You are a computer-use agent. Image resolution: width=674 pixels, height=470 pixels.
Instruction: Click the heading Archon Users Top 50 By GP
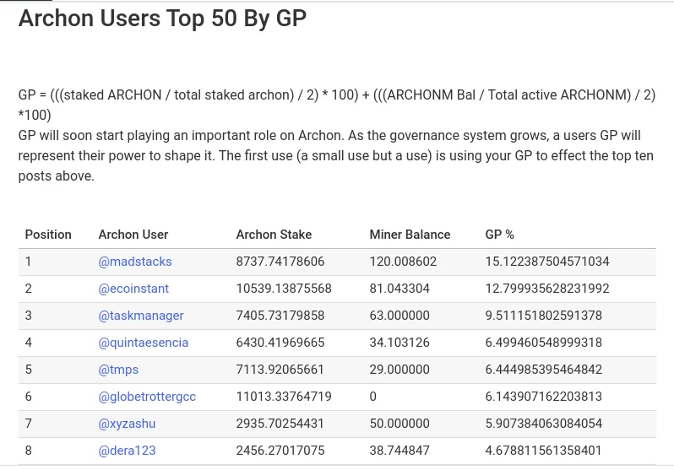pos(162,19)
